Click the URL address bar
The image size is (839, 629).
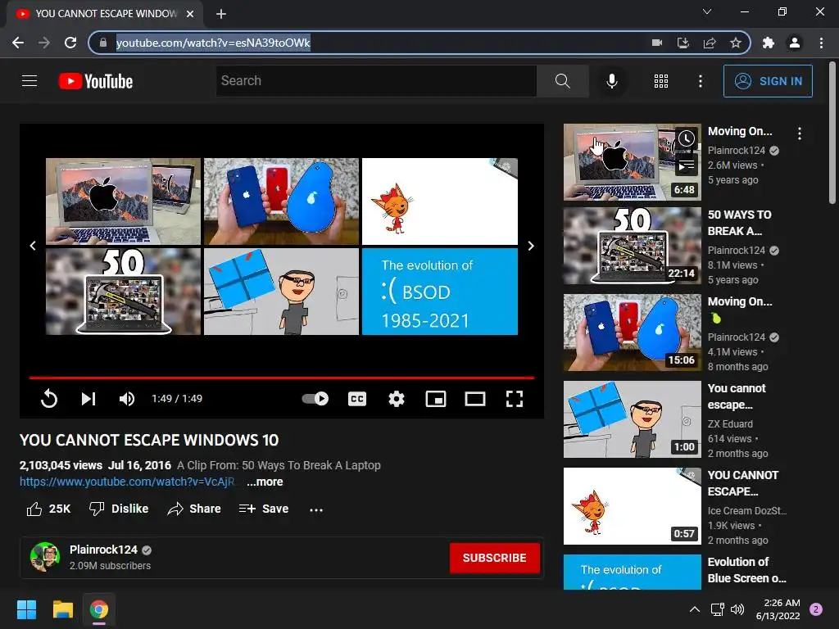click(x=374, y=43)
